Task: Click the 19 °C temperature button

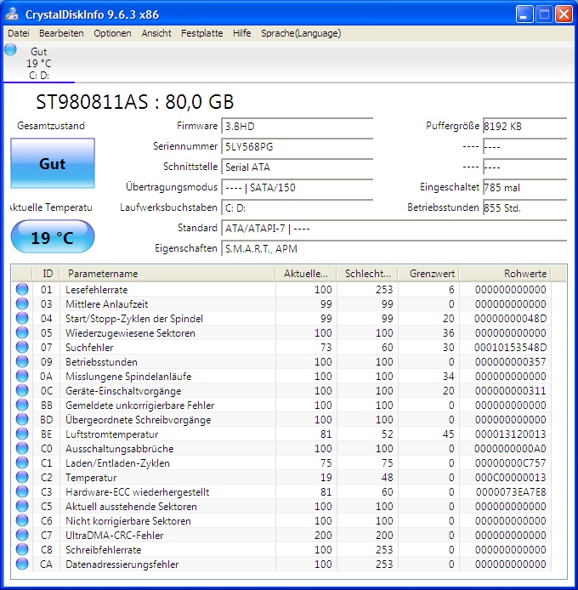Action: click(x=53, y=237)
